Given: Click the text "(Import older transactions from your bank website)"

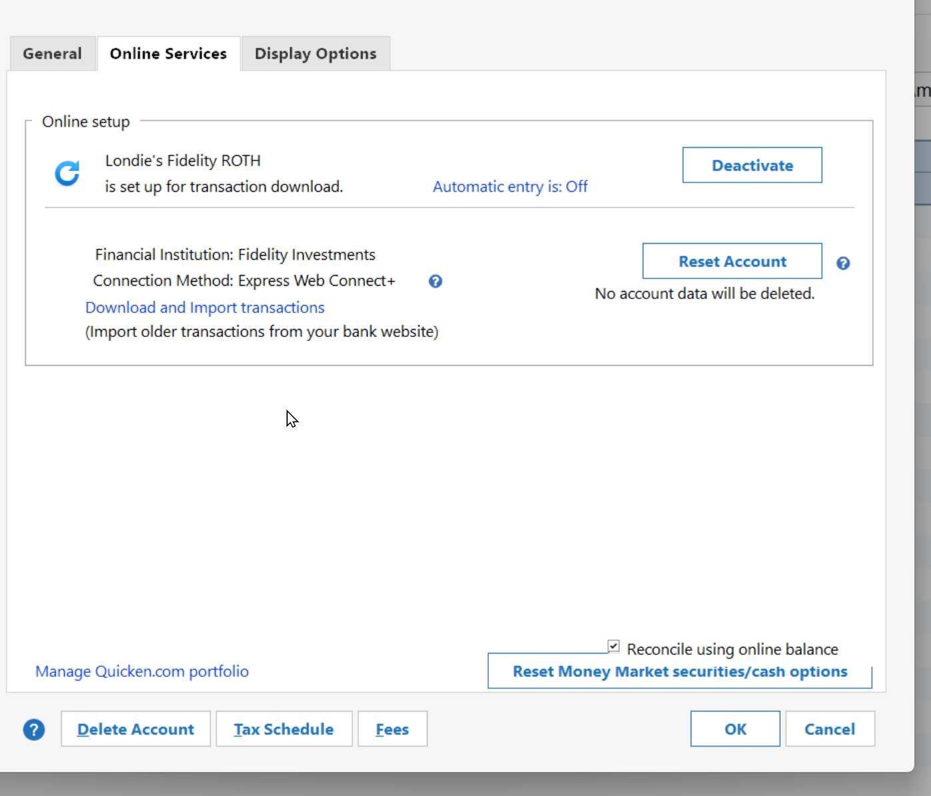Looking at the screenshot, I should 262,331.
